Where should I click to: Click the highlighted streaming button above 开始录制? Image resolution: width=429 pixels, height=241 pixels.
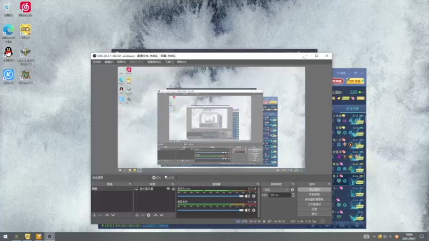point(314,190)
